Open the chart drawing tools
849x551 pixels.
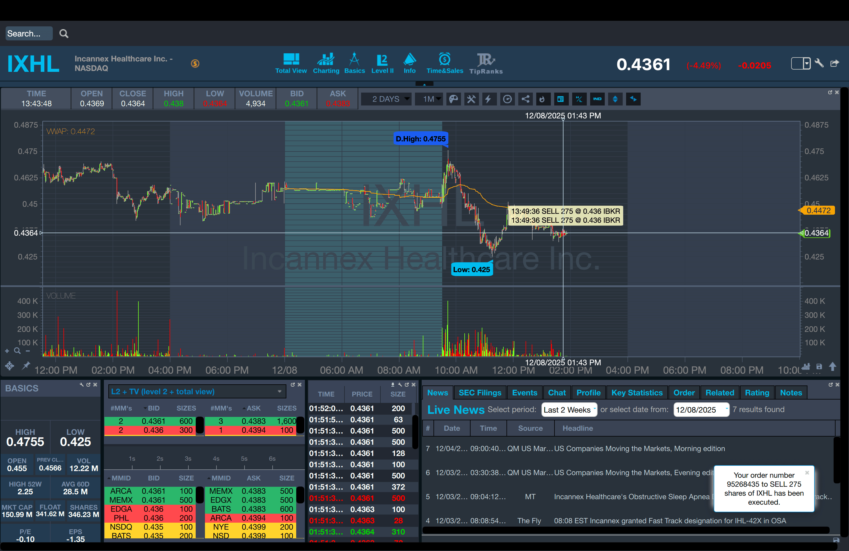pyautogui.click(x=471, y=99)
